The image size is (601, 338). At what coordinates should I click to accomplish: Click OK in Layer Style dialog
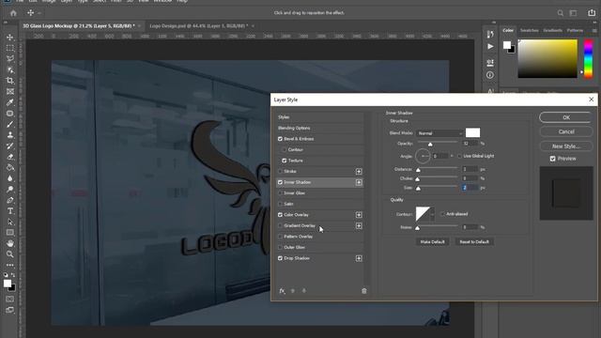click(x=566, y=117)
